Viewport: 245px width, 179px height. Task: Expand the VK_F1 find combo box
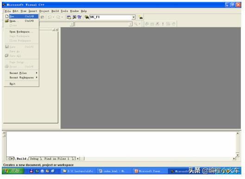click(x=133, y=17)
